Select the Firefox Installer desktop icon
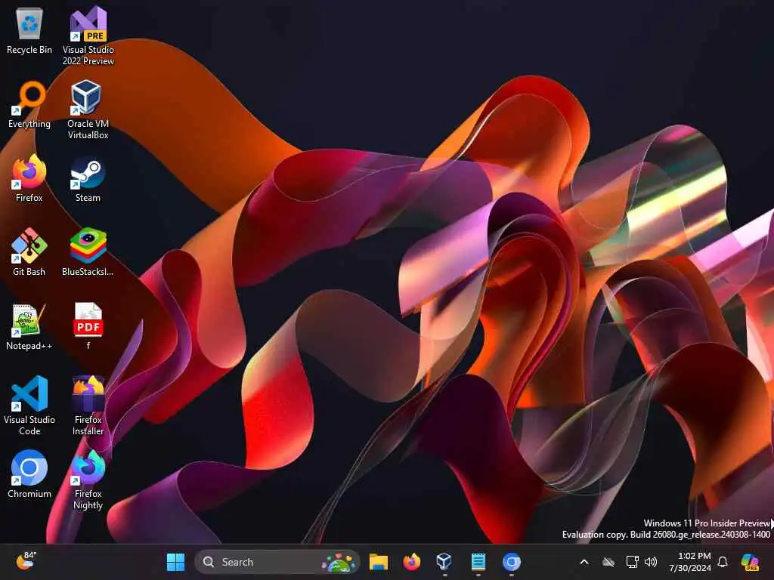774x580 pixels. [88, 406]
